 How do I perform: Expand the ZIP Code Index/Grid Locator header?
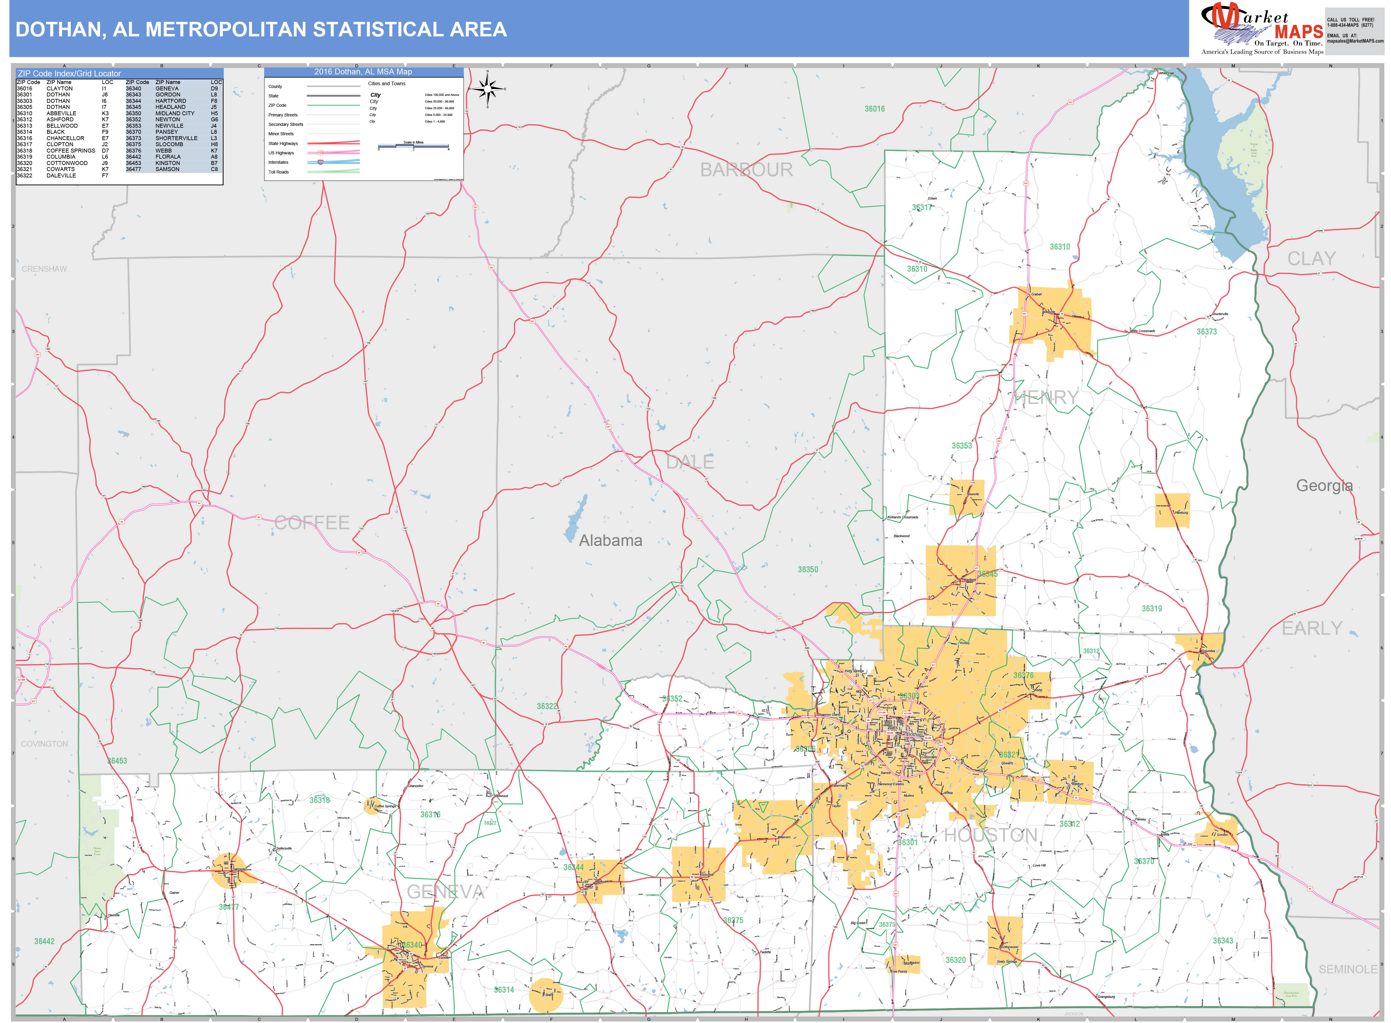(68, 73)
